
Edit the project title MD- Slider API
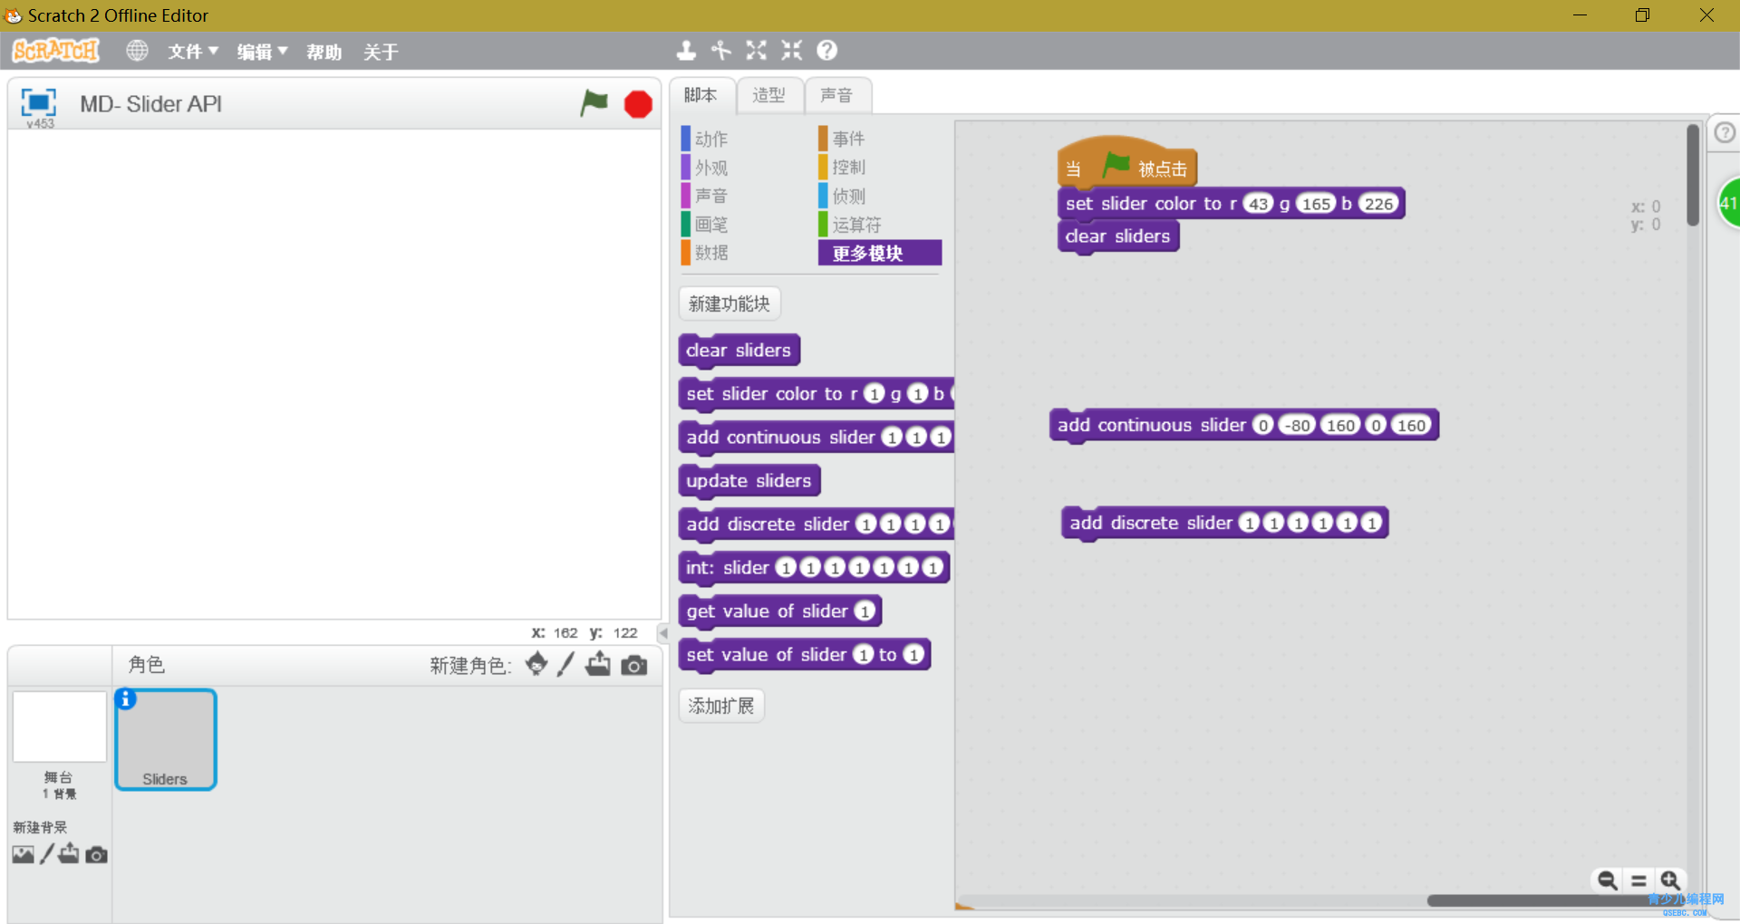tap(150, 104)
